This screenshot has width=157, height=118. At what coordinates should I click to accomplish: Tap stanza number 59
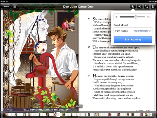coord(89,76)
